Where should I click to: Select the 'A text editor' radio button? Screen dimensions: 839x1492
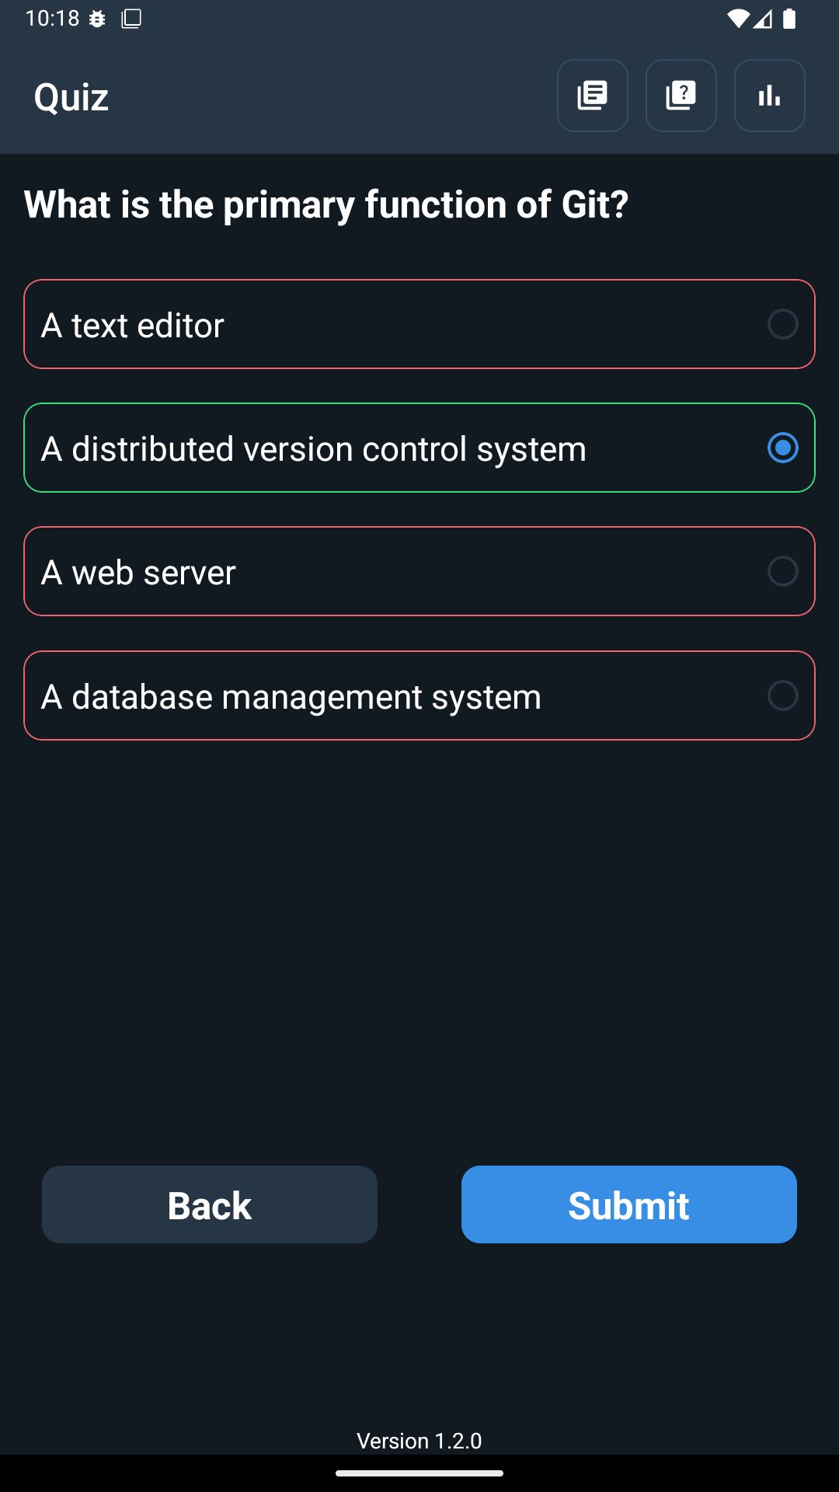[x=782, y=324]
